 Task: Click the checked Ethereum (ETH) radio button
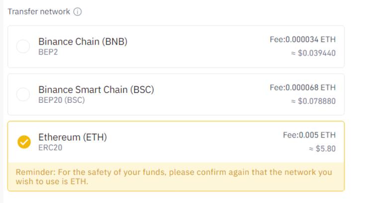click(x=23, y=142)
